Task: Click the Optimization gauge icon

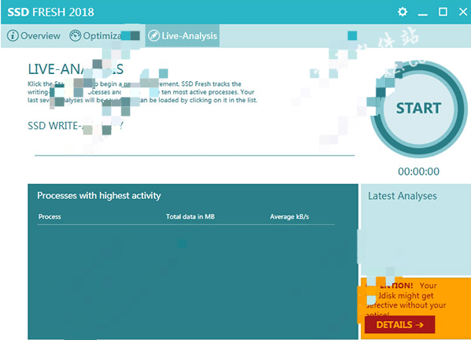Action: click(75, 35)
